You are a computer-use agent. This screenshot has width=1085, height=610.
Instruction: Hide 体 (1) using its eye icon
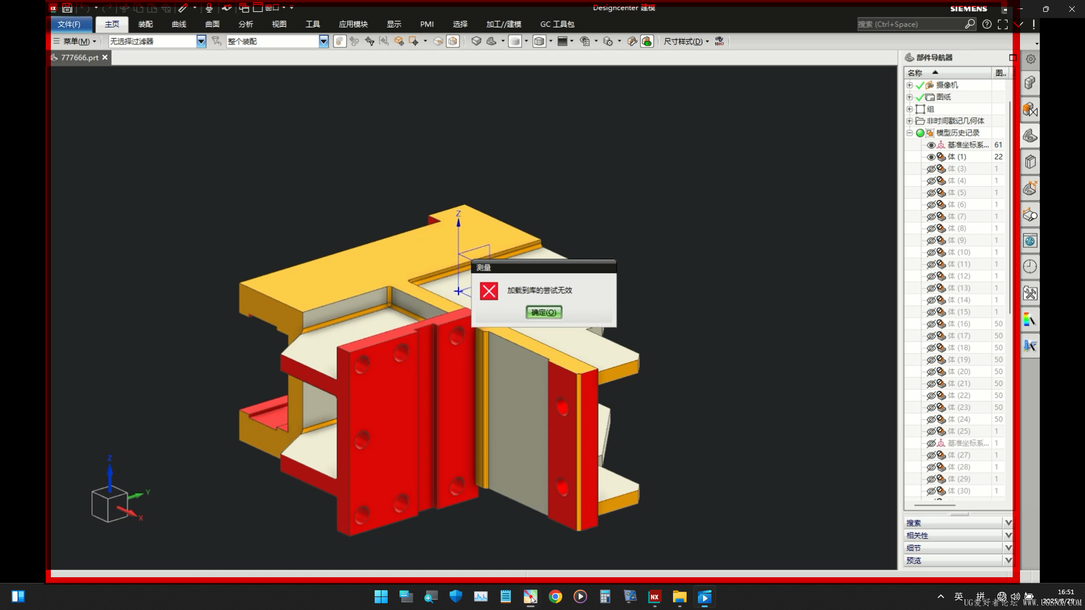point(931,157)
